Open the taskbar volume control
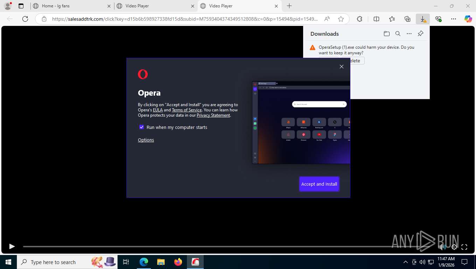The height and width of the screenshot is (269, 476). coord(422,262)
